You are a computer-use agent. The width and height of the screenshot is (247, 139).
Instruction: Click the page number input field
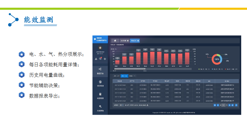point(224,105)
